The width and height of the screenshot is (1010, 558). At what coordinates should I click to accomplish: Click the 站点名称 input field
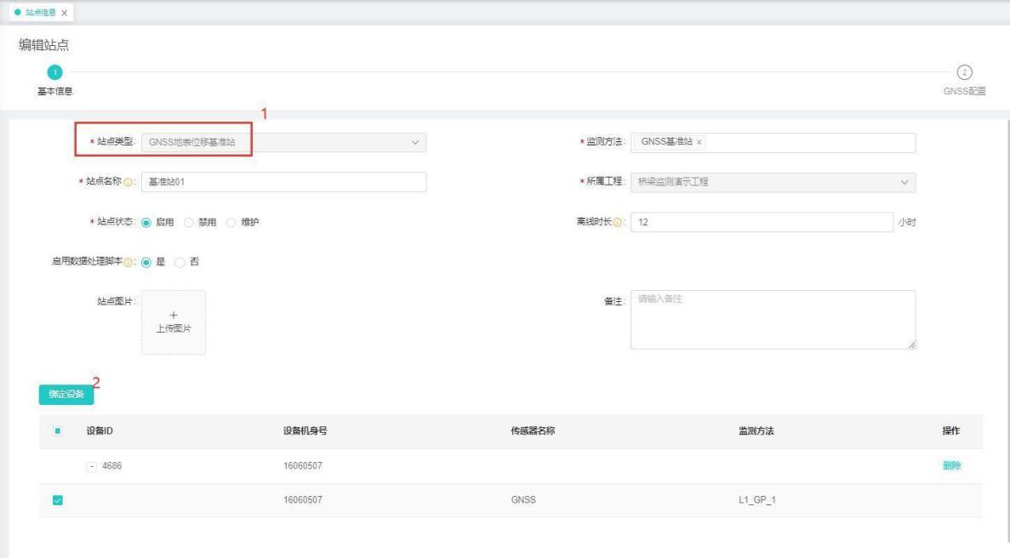coord(283,183)
